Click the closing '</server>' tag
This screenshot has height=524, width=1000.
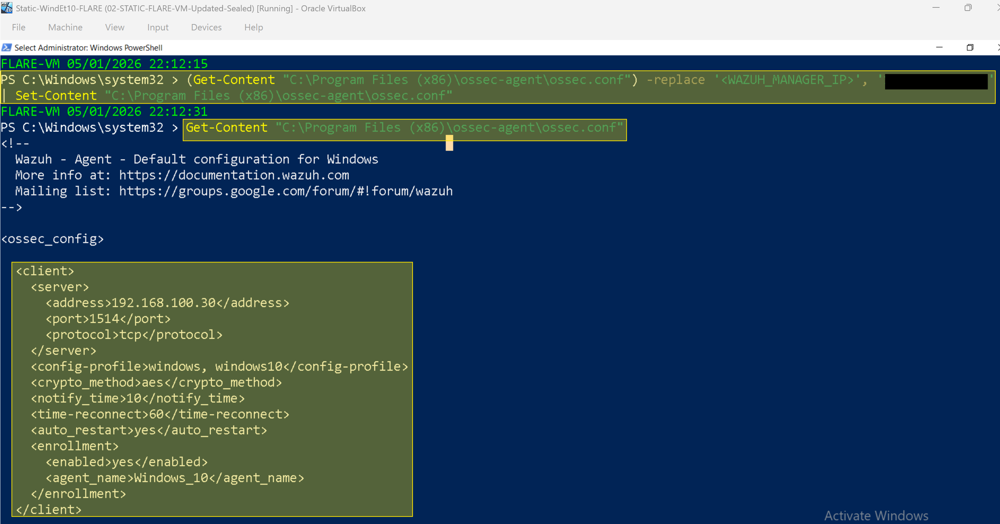point(63,350)
